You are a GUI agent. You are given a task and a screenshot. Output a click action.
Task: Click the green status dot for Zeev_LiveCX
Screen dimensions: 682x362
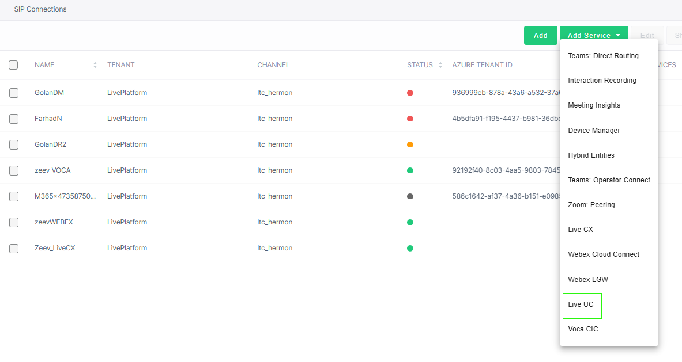[x=410, y=248]
